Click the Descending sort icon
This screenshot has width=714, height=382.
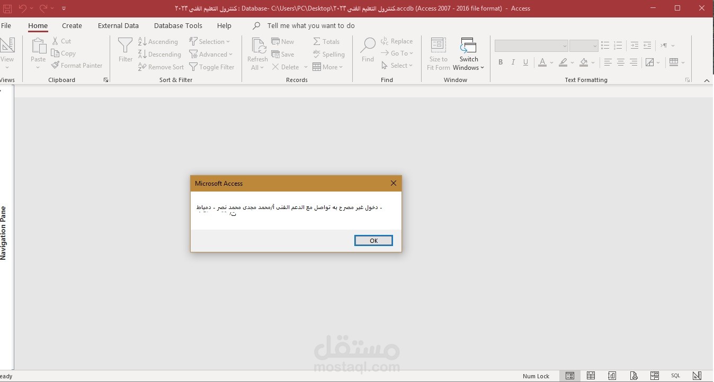click(x=141, y=54)
